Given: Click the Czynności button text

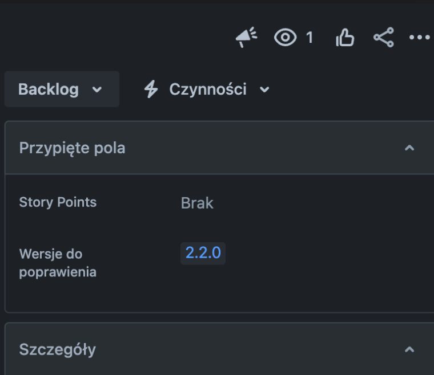Looking at the screenshot, I should pos(208,89).
